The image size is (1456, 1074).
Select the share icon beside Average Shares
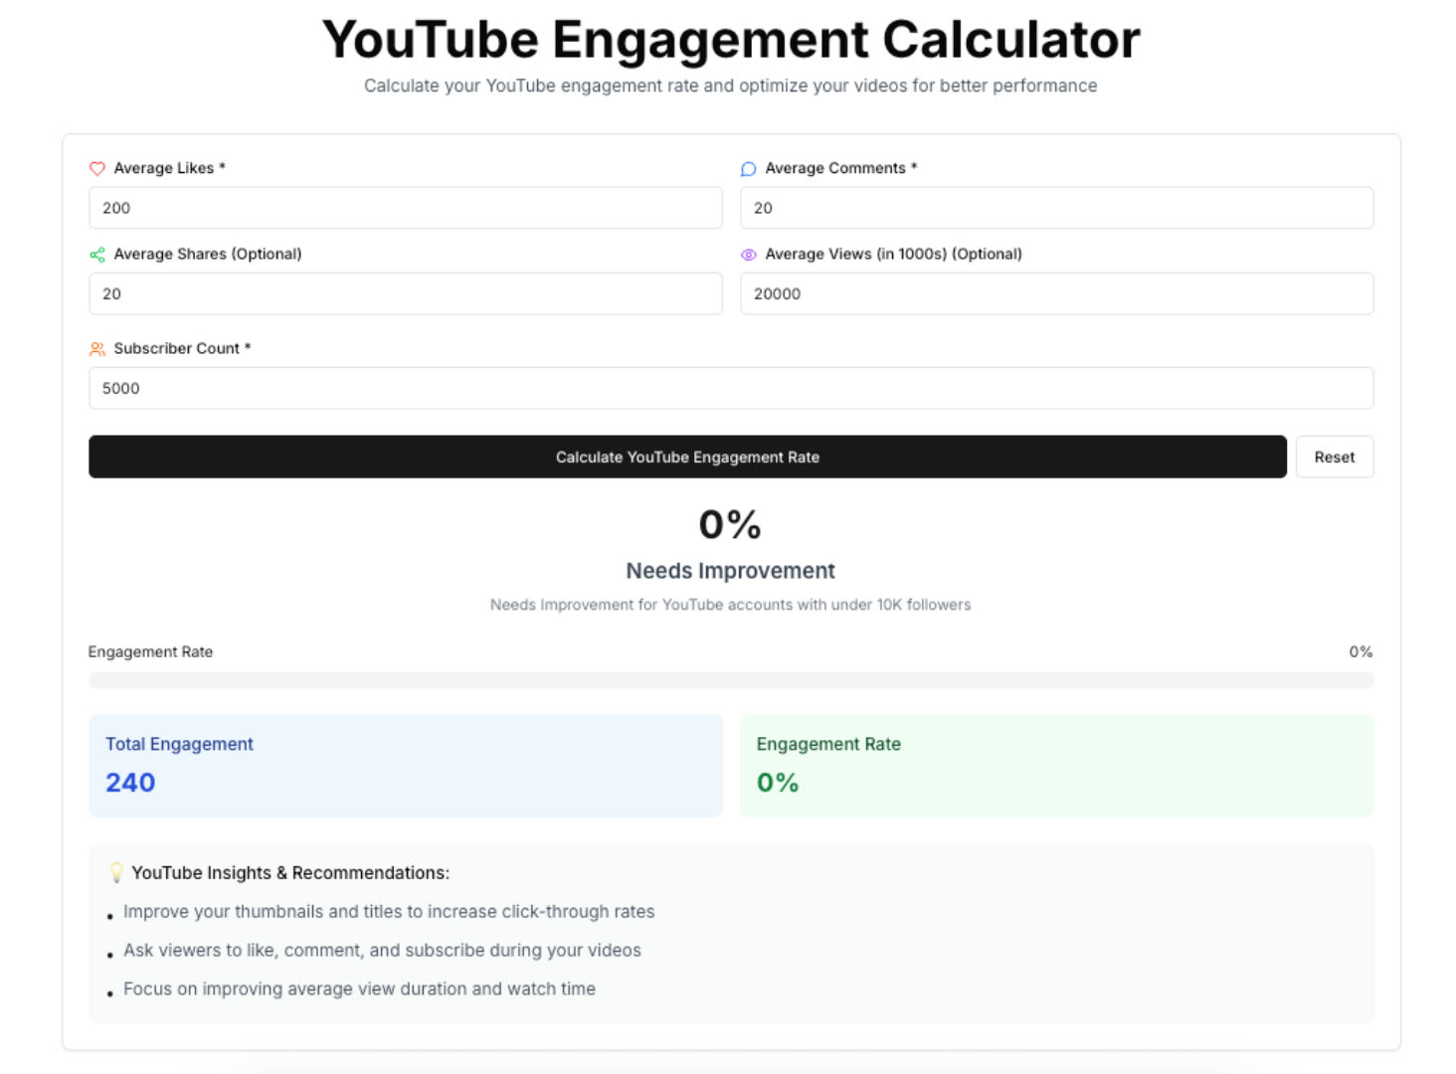(x=97, y=255)
